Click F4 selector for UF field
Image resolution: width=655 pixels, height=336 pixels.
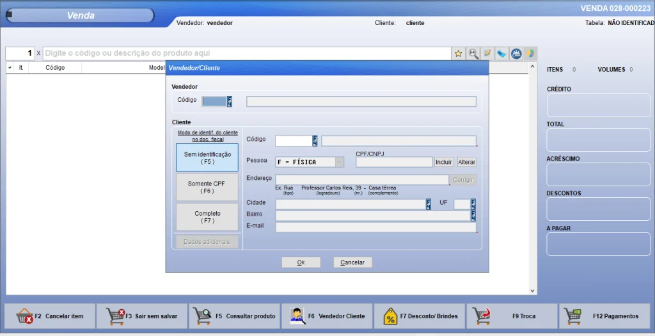click(473, 204)
